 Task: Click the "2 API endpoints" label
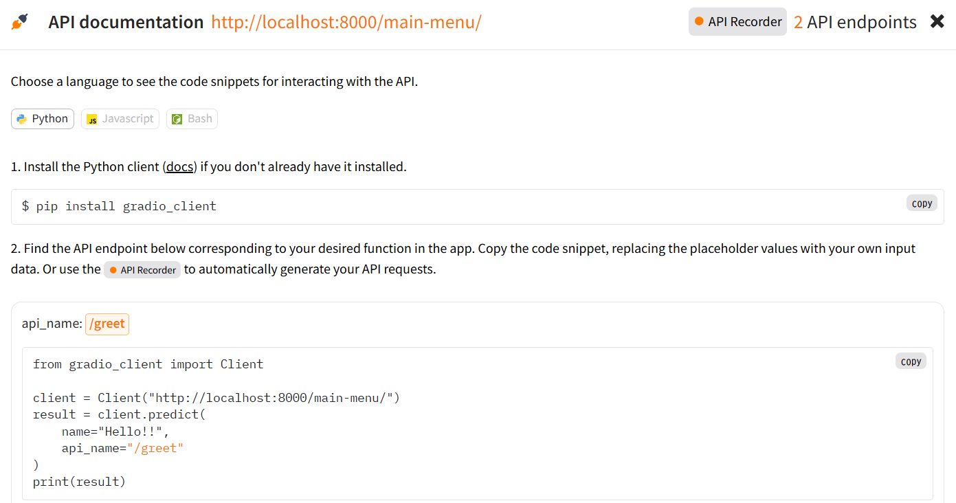tap(855, 21)
